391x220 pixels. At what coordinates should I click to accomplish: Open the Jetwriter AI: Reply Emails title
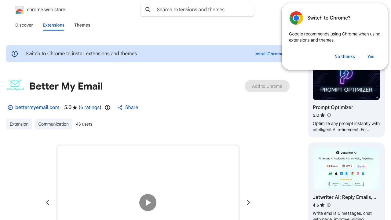[x=344, y=197]
